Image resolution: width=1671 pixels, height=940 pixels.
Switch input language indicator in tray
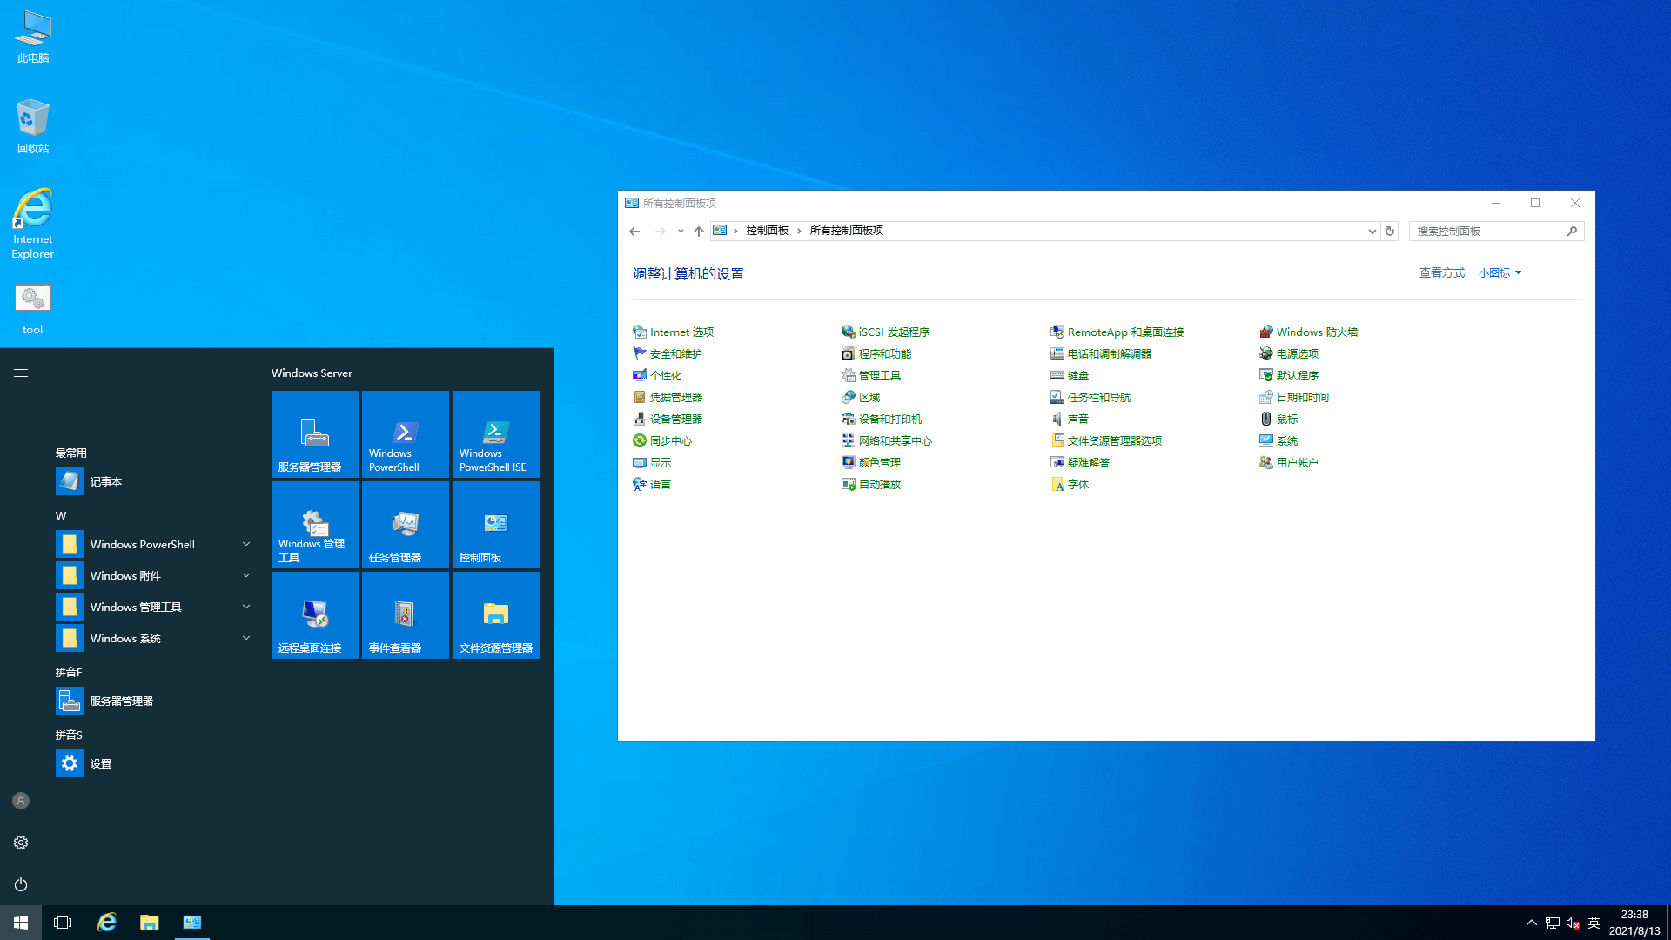pos(1594,923)
